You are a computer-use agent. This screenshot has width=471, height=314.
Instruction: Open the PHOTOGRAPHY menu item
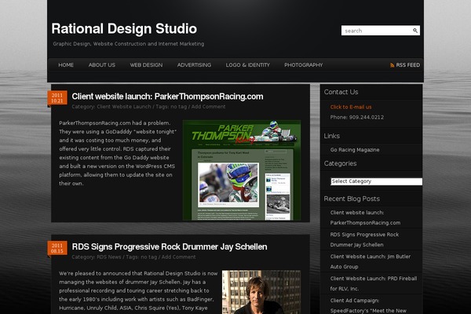tap(304, 65)
